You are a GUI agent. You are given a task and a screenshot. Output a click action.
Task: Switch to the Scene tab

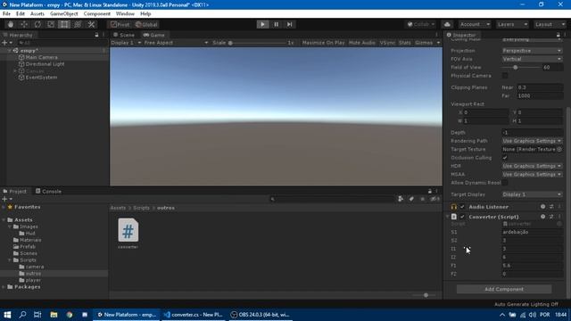tap(124, 35)
